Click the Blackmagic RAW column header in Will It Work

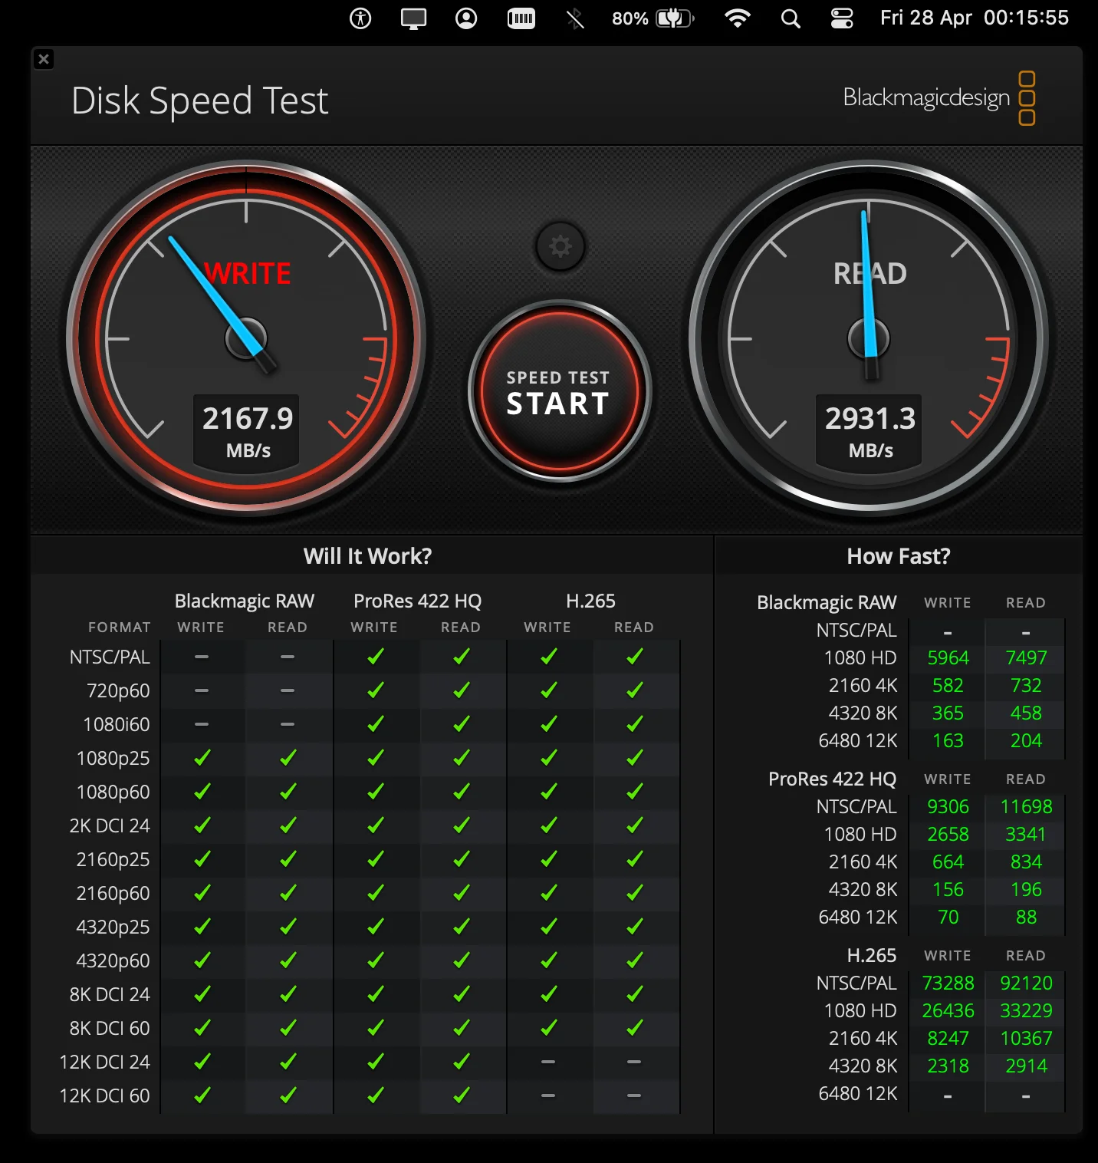(245, 601)
